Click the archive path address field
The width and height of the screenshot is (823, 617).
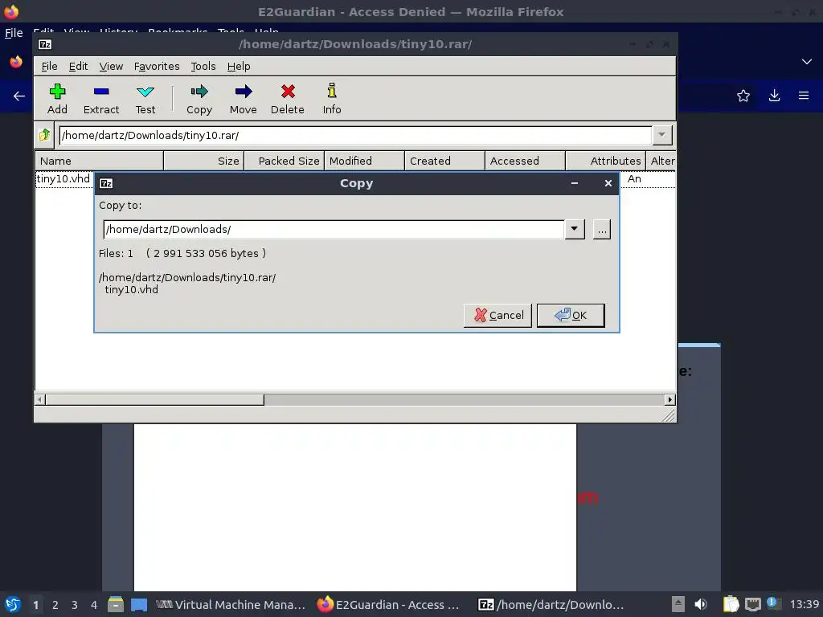(x=355, y=135)
